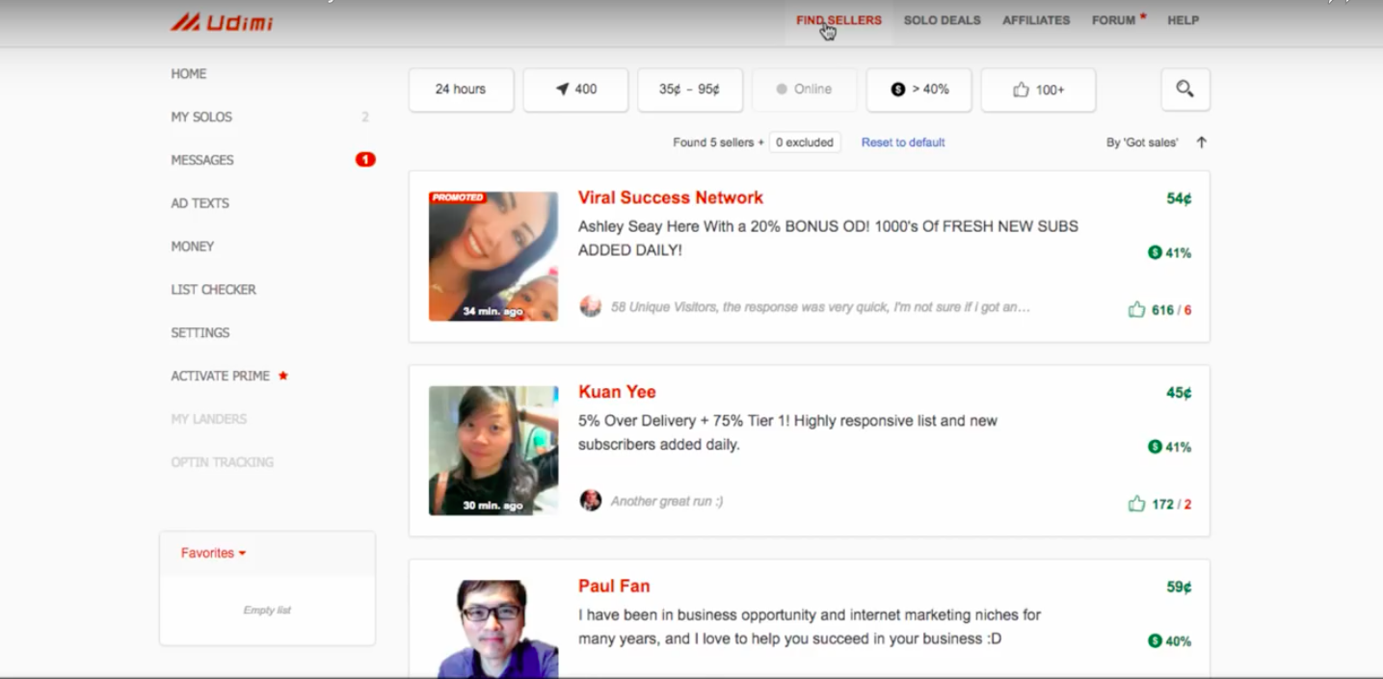Open the search magnifier button

(x=1185, y=90)
